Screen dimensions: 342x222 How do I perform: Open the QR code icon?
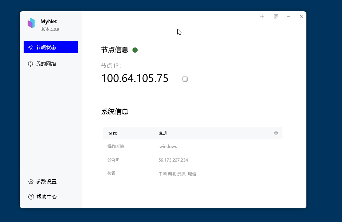point(276,16)
